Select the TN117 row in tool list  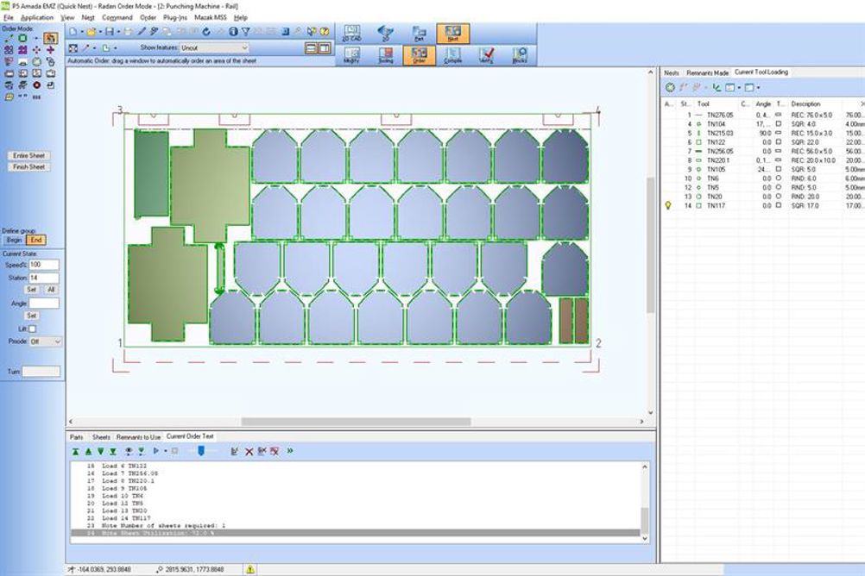(x=763, y=205)
